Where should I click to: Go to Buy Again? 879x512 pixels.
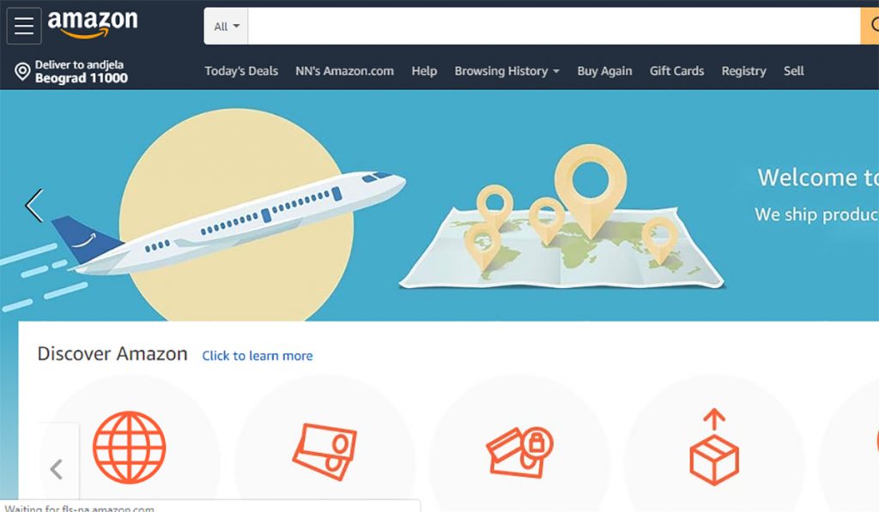tap(604, 71)
